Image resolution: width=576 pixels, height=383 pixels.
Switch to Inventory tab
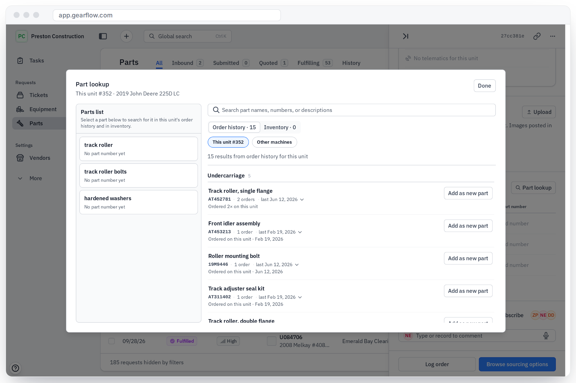(280, 127)
